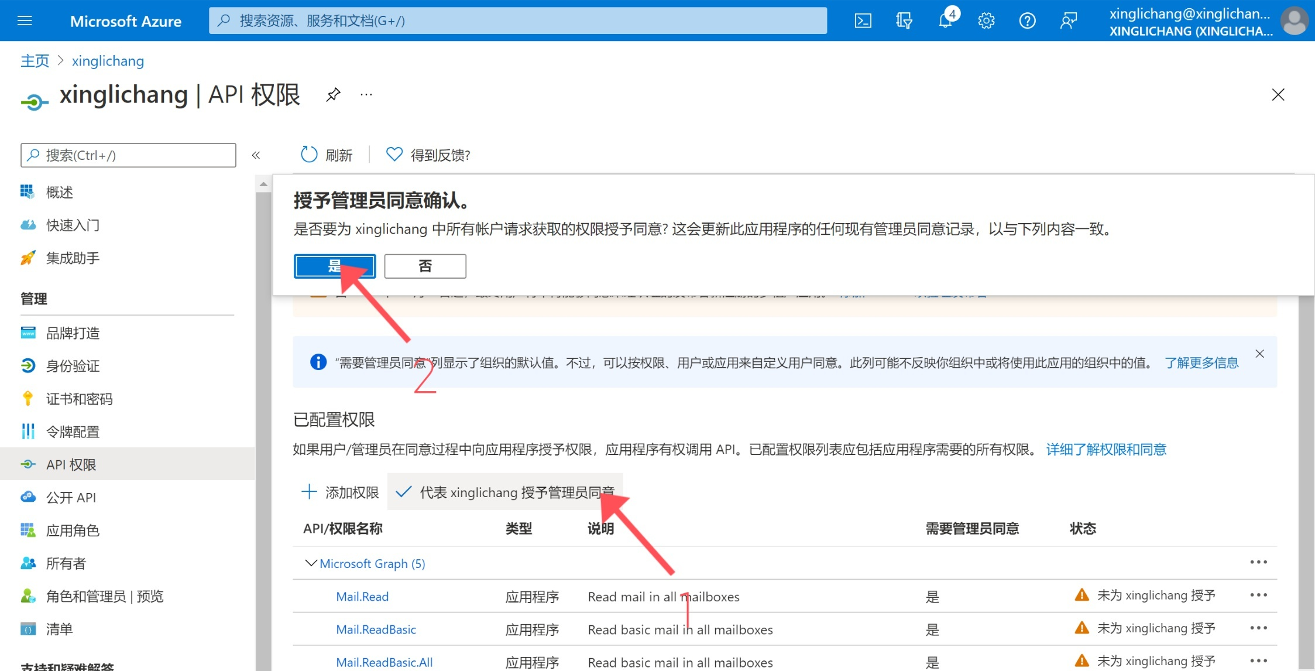Screen dimensions: 1315x671
Task: Open Cloud Shell from top bar
Action: pos(863,21)
